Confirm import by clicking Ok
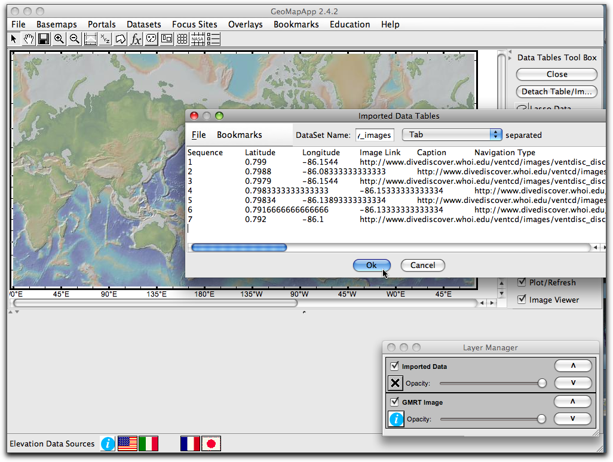This screenshot has height=462, width=613. click(372, 265)
